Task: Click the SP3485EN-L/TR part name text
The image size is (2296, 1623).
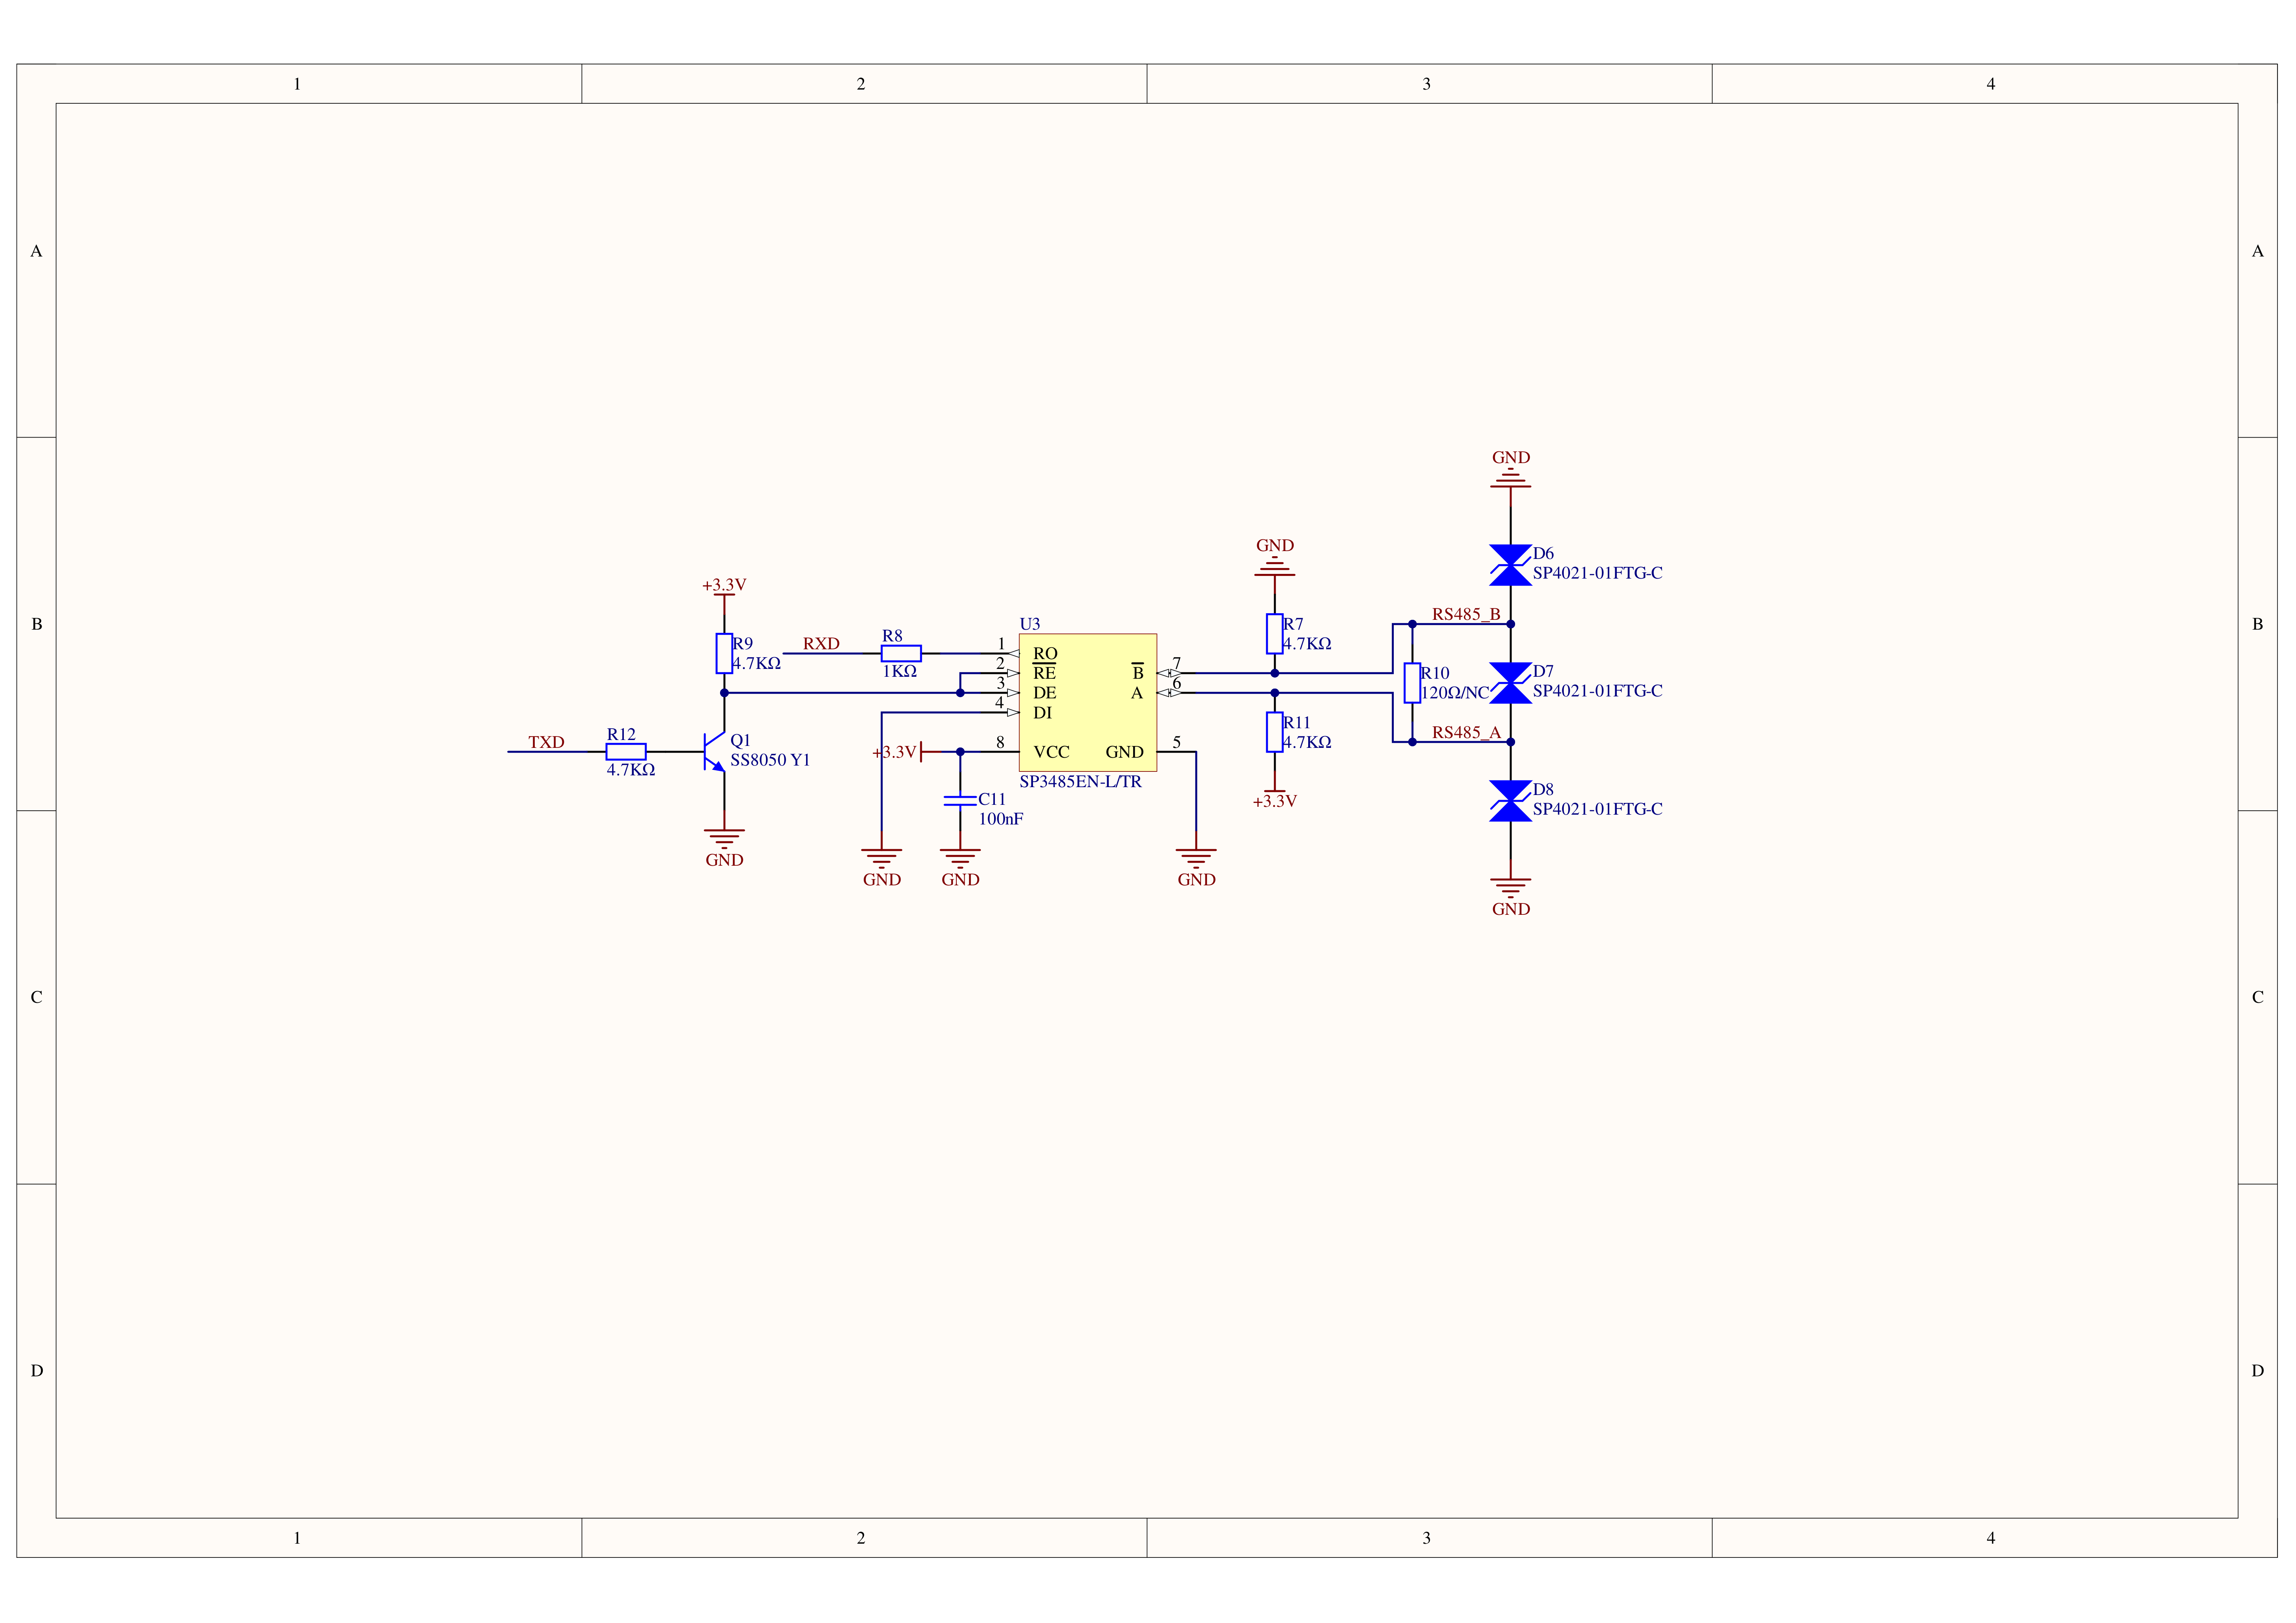Action: tap(1080, 782)
